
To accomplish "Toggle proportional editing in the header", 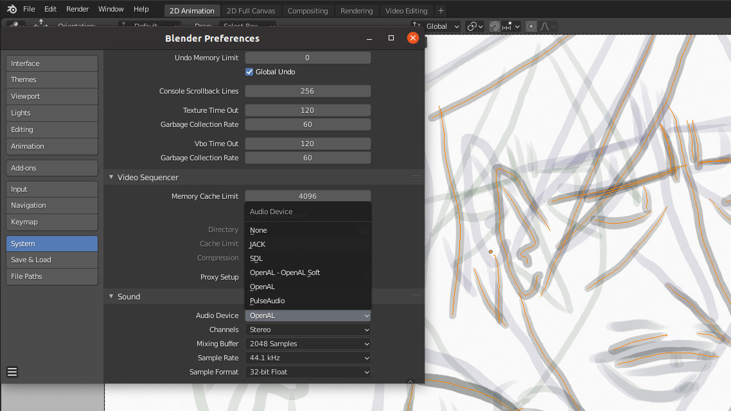I will (x=531, y=26).
